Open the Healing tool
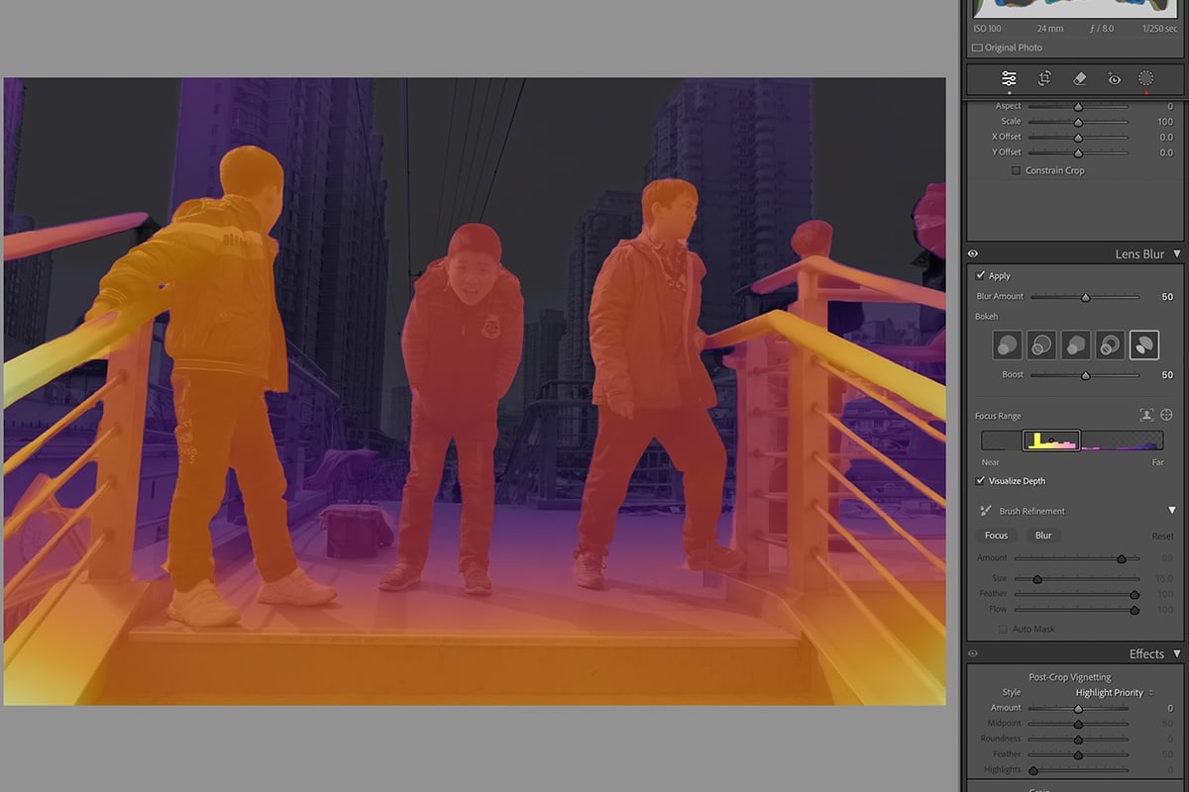The image size is (1189, 792). [1078, 78]
